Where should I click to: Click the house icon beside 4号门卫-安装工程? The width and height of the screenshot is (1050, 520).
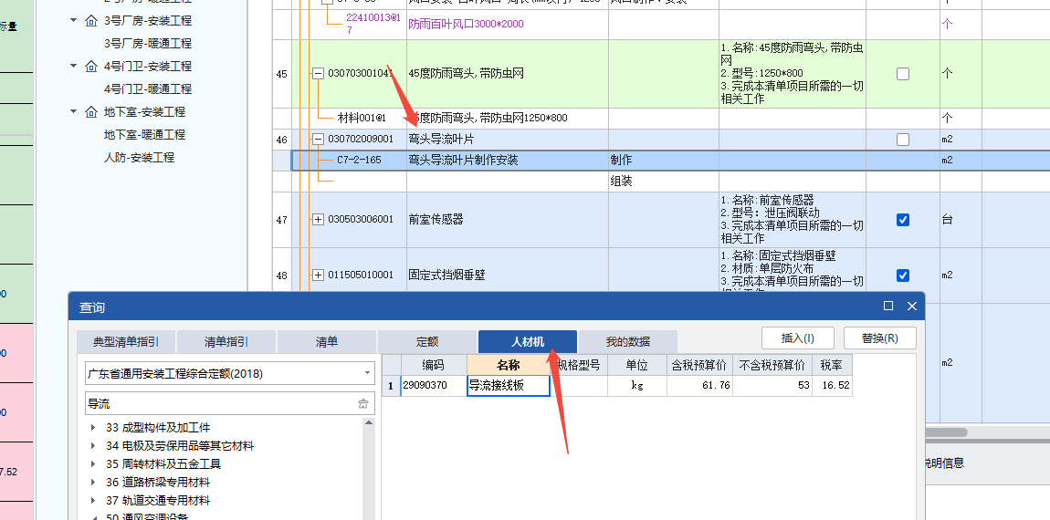(x=91, y=67)
